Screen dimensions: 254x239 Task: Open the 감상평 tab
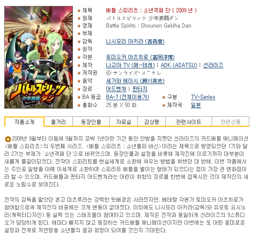pyautogui.click(x=151, y=121)
